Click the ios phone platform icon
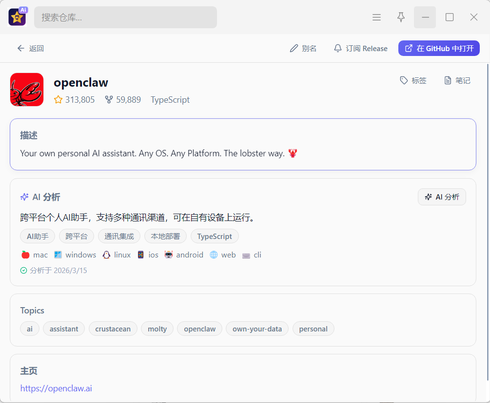Image resolution: width=490 pixels, height=403 pixels. pos(140,255)
